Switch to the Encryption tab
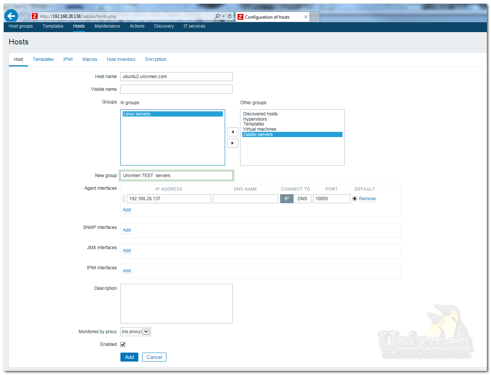The height and width of the screenshot is (375, 491). tap(156, 59)
